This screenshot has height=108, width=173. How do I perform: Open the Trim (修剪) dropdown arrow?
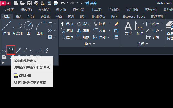109,24
